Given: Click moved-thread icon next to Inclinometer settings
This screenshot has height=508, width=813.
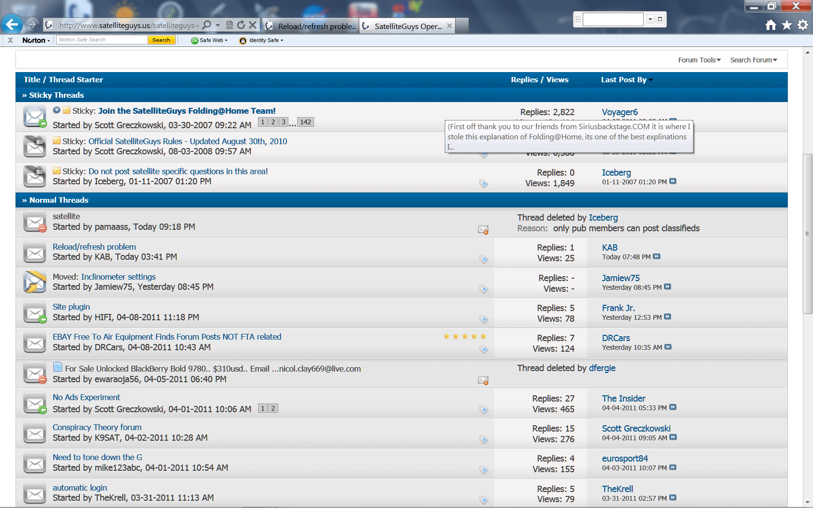Looking at the screenshot, I should click(35, 283).
